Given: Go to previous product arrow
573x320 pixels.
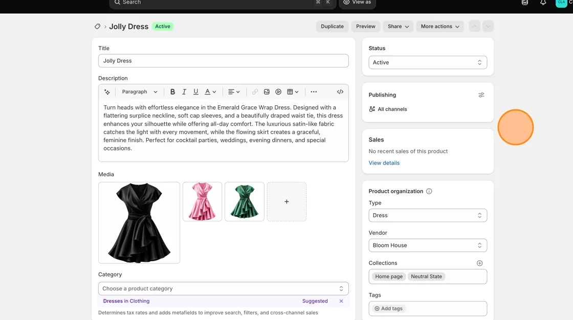Looking at the screenshot, I should pos(474,26).
